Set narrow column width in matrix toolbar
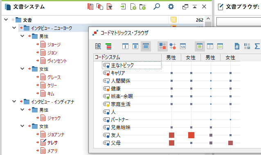The height and width of the screenshot is (155, 261). pos(125,46)
